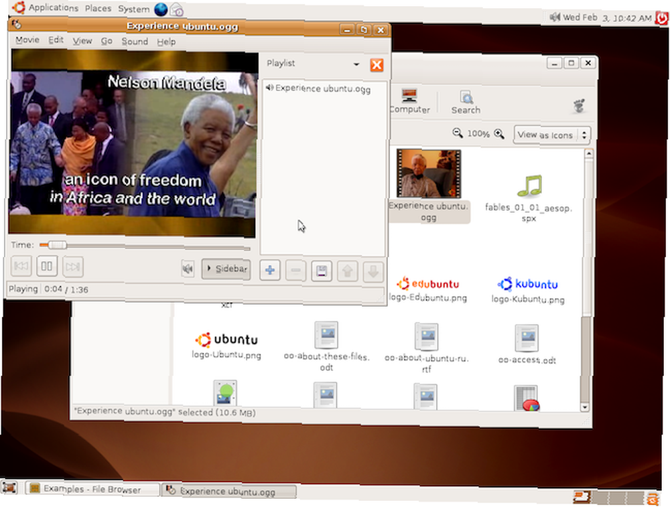
Task: Click the date and time clock
Action: pyautogui.click(x=607, y=18)
